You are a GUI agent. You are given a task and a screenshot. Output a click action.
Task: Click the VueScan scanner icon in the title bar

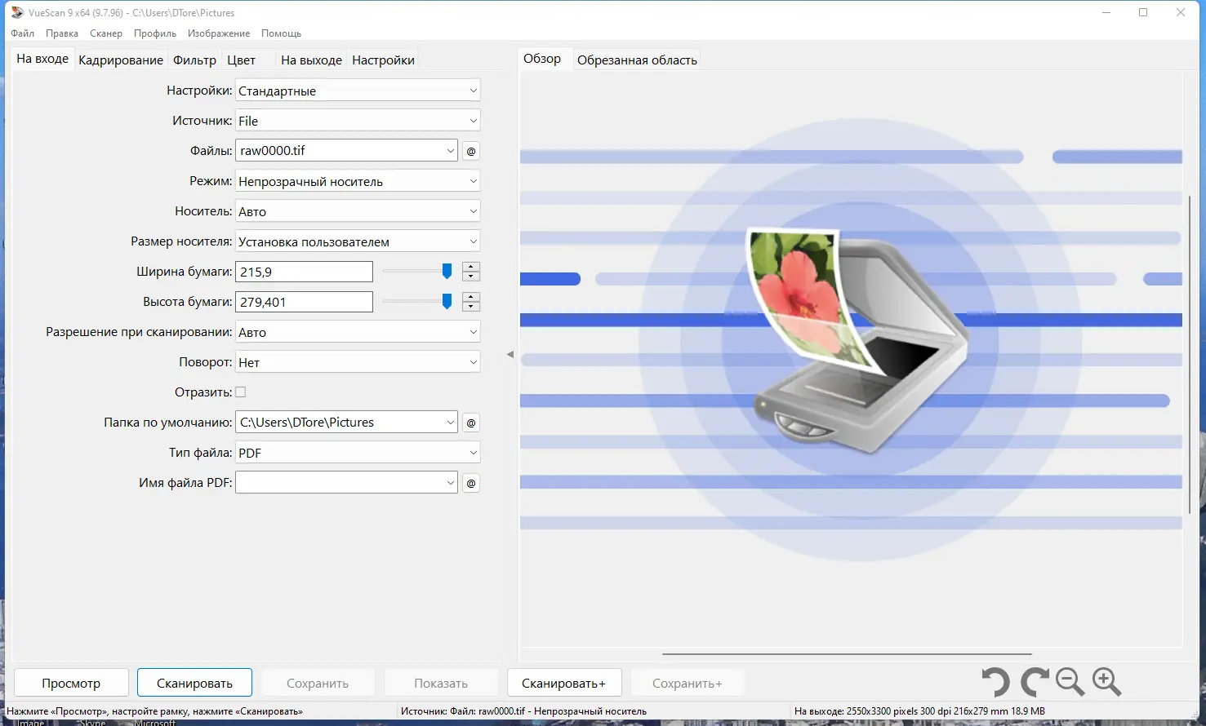click(x=16, y=12)
